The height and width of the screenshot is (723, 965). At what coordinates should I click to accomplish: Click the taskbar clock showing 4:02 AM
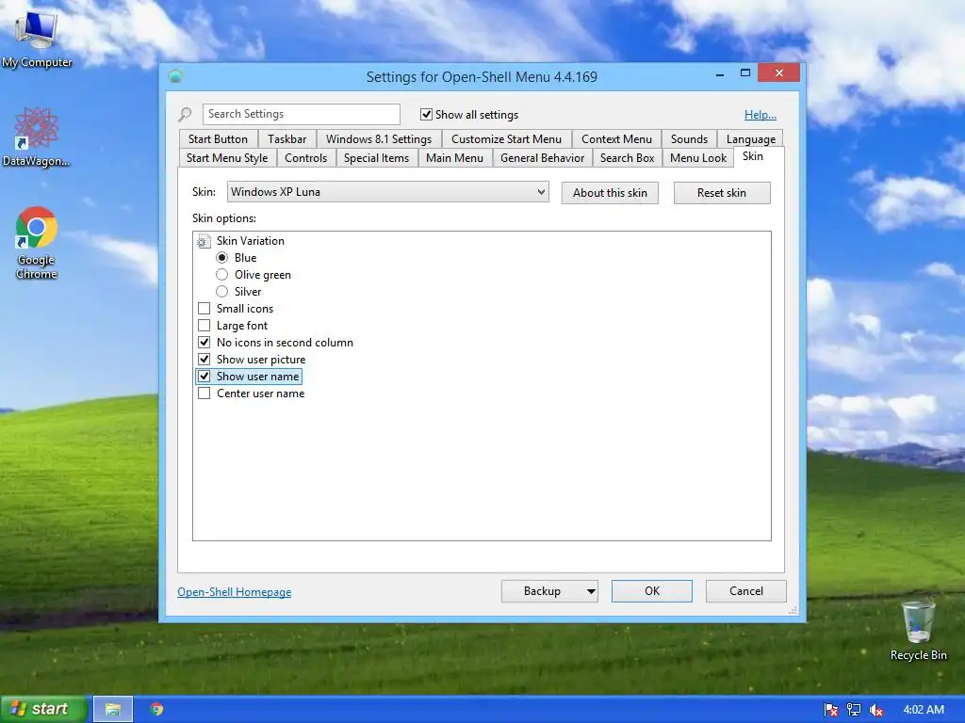pos(924,710)
